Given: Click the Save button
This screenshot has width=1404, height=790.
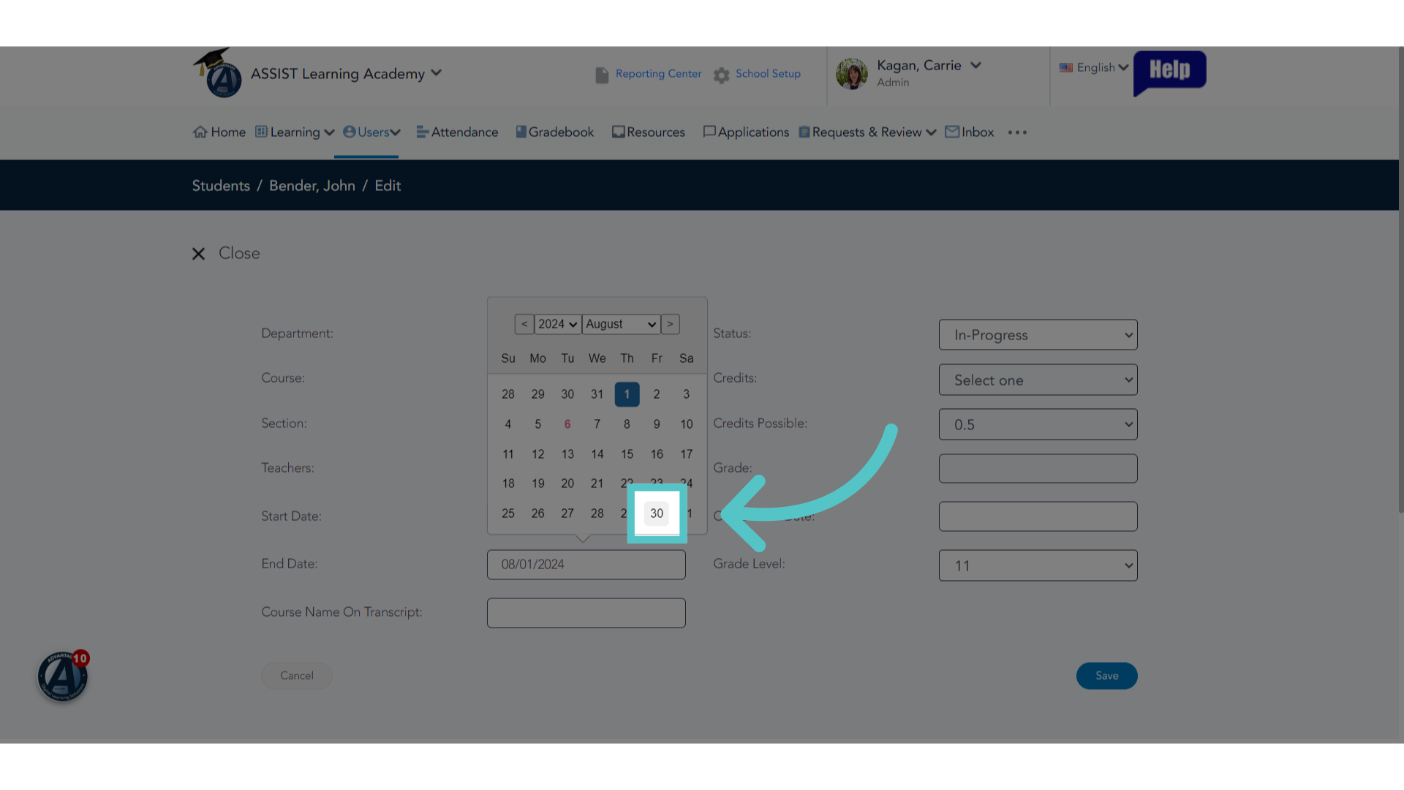Looking at the screenshot, I should [1106, 676].
